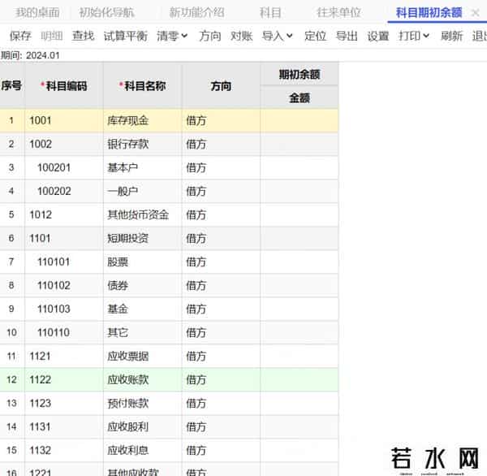Click 查找 in the toolbar
487x476 pixels.
coord(83,36)
